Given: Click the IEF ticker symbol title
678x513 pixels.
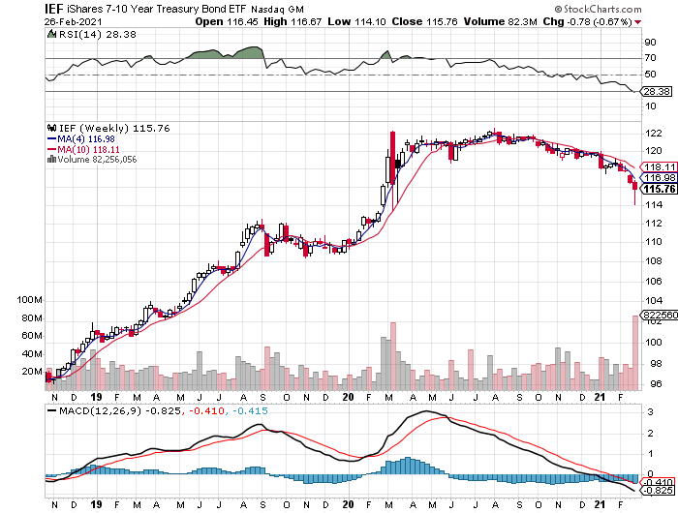Looking at the screenshot, I should 54,9.
